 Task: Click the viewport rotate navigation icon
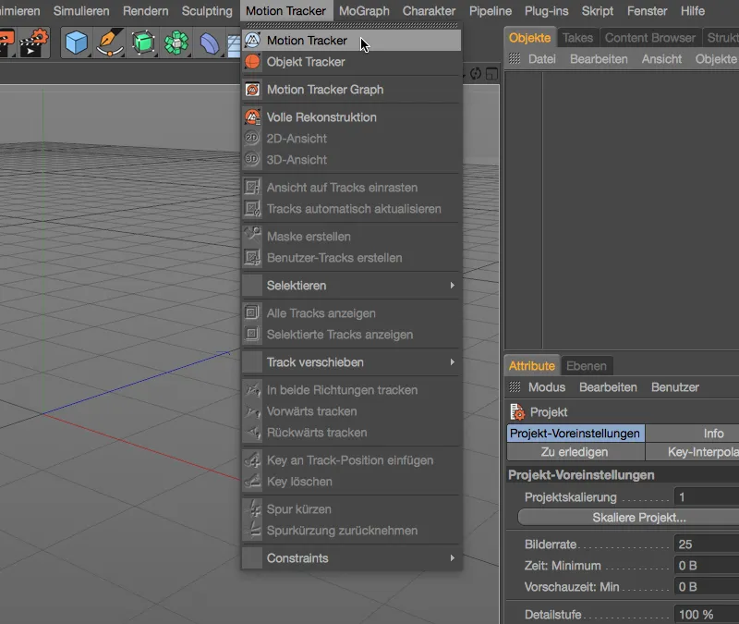(x=476, y=74)
